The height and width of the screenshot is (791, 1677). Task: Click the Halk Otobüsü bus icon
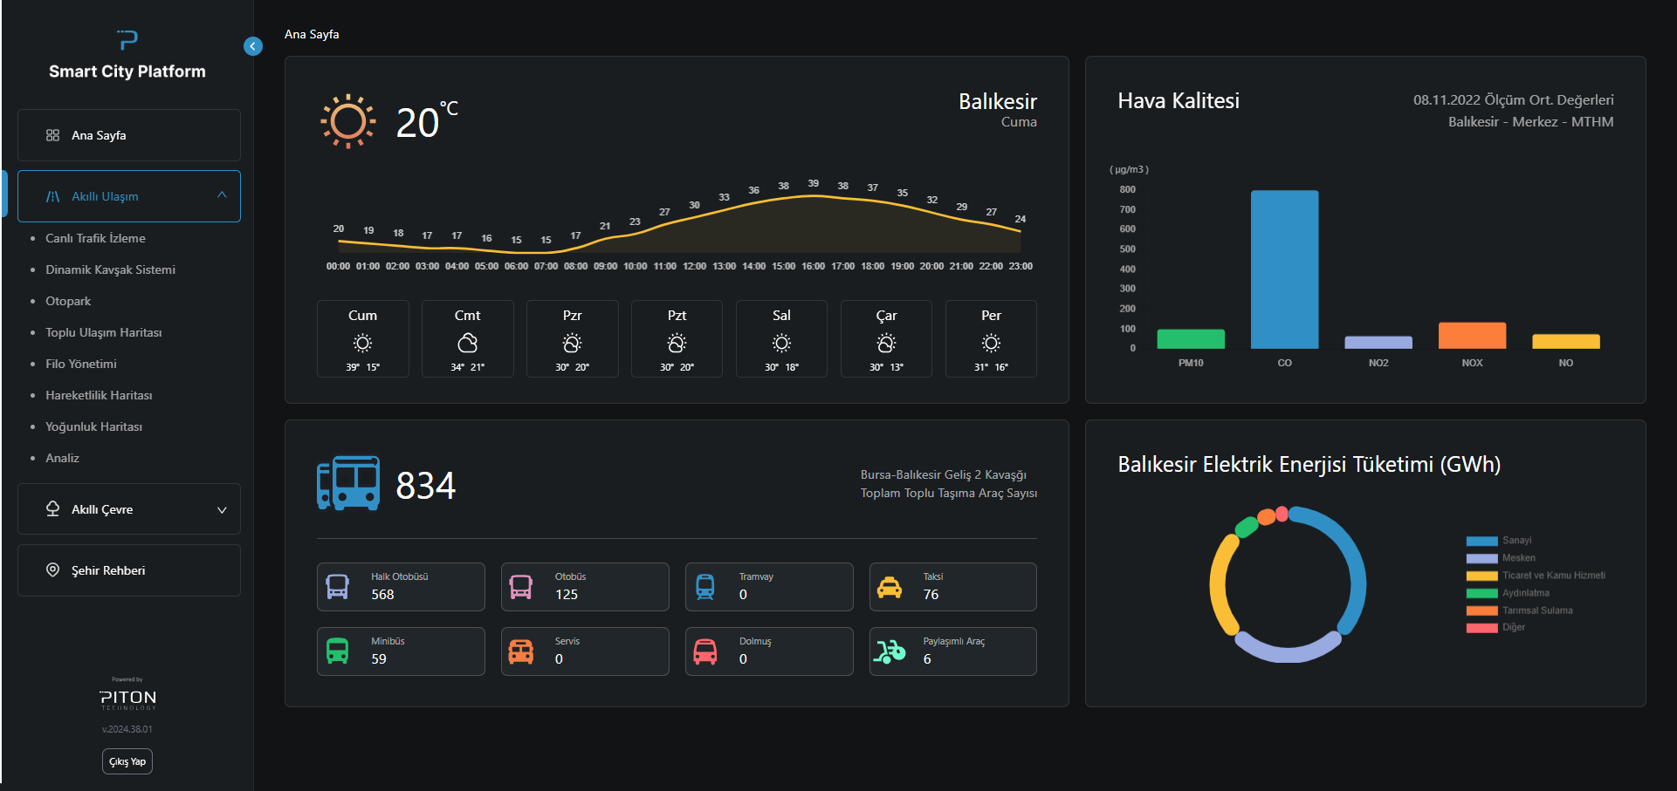point(337,587)
